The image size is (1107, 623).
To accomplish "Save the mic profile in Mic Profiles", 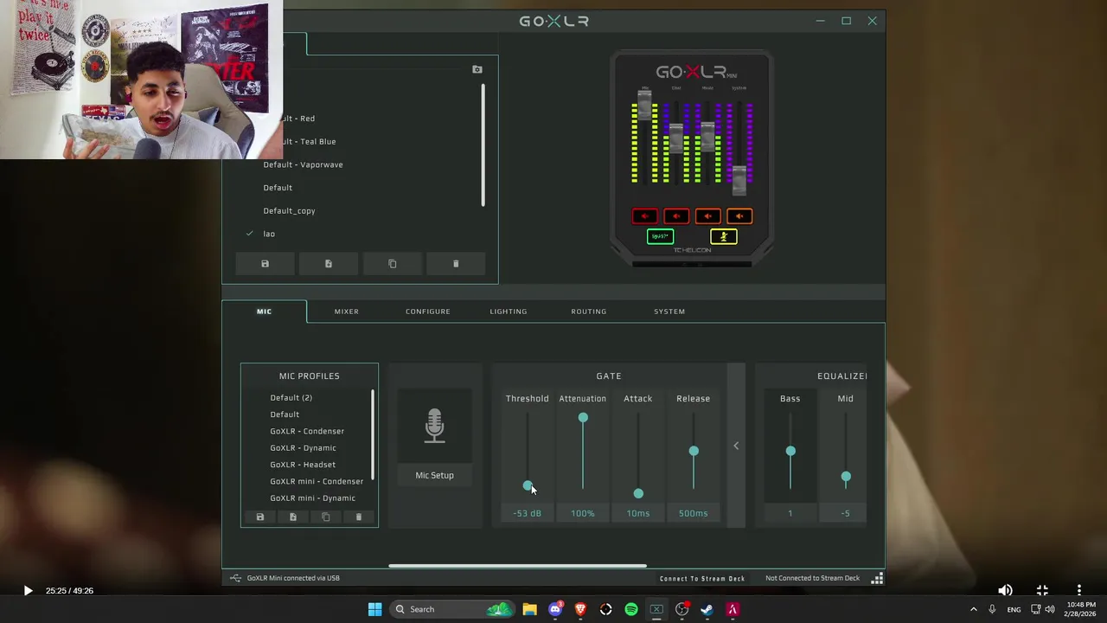I will pos(259,517).
